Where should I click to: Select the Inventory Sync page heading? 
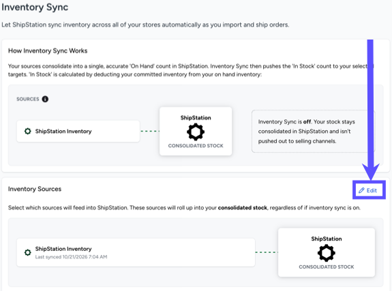(x=35, y=7)
